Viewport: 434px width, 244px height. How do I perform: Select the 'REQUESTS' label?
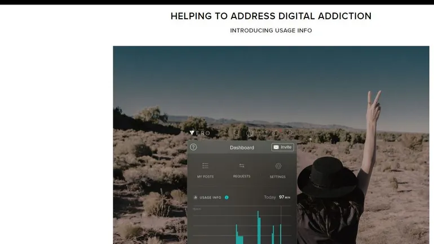[x=242, y=176]
